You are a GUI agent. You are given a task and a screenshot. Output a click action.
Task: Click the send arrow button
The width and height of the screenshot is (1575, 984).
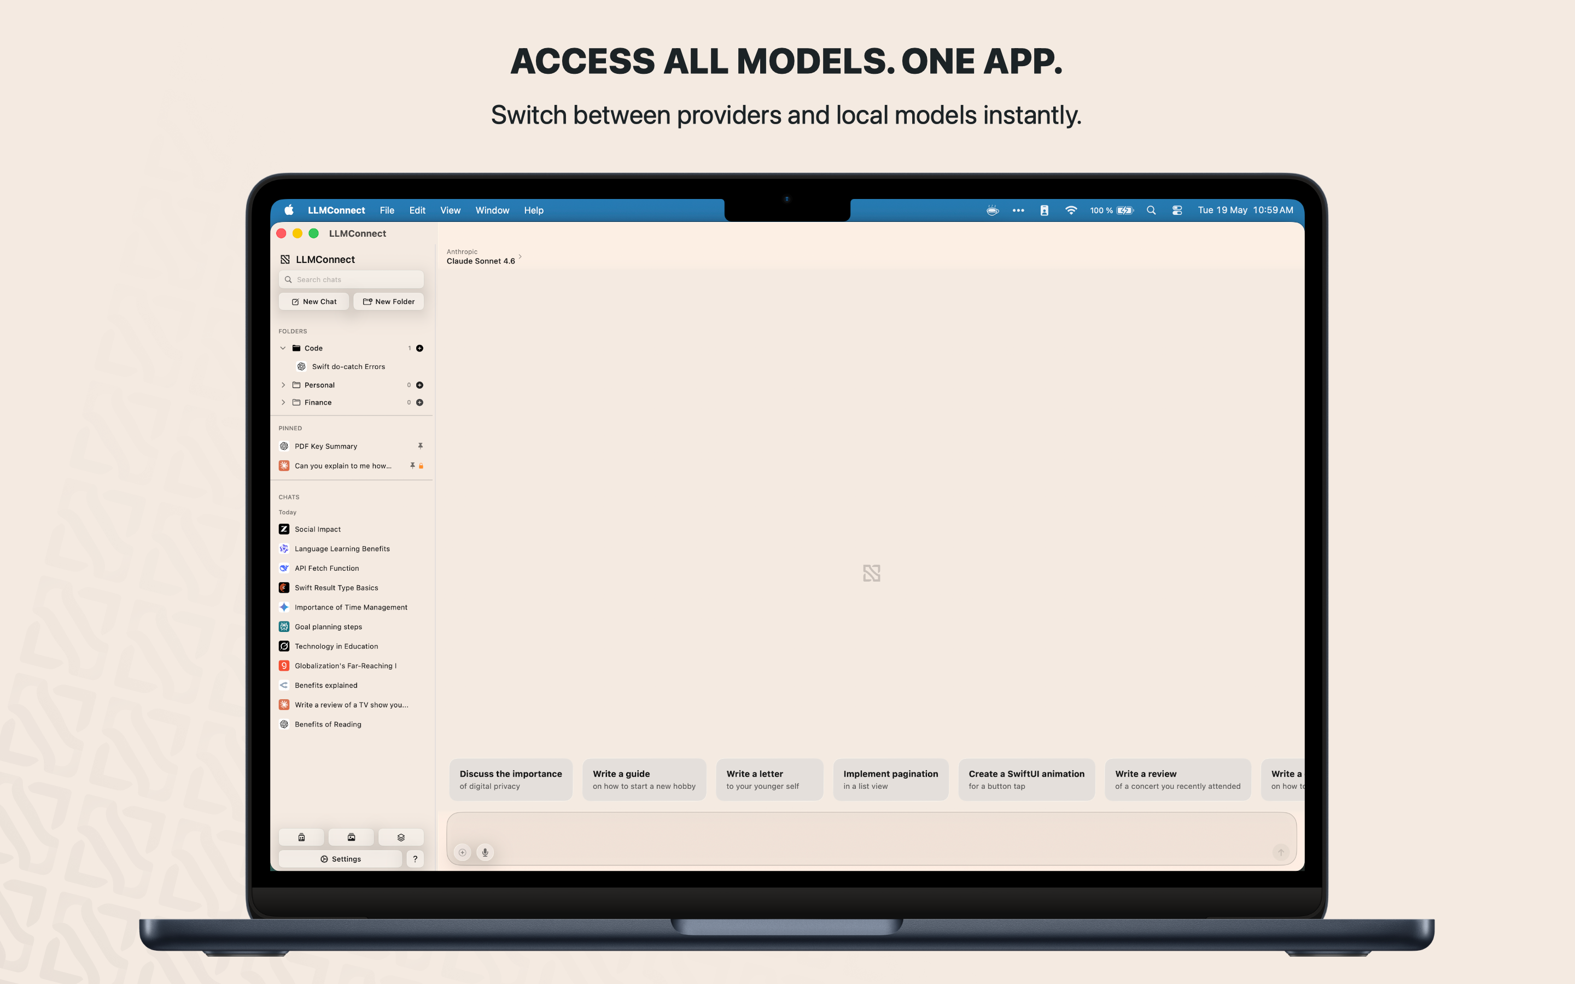point(1280,853)
